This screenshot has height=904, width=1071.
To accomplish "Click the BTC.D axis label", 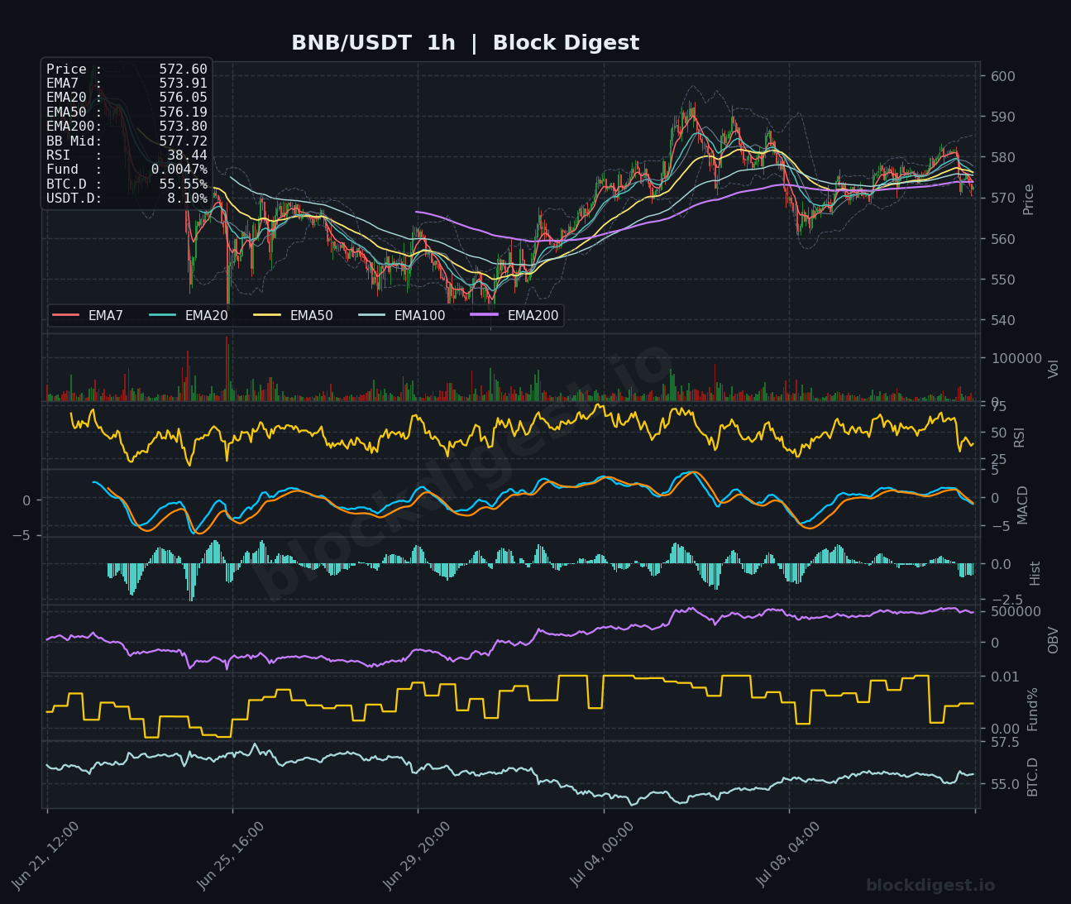I will 1032,777.
